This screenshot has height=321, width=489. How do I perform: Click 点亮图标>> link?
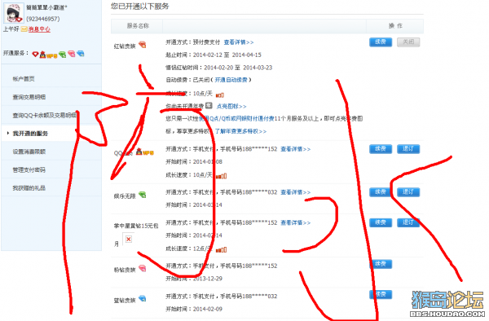[x=231, y=106]
